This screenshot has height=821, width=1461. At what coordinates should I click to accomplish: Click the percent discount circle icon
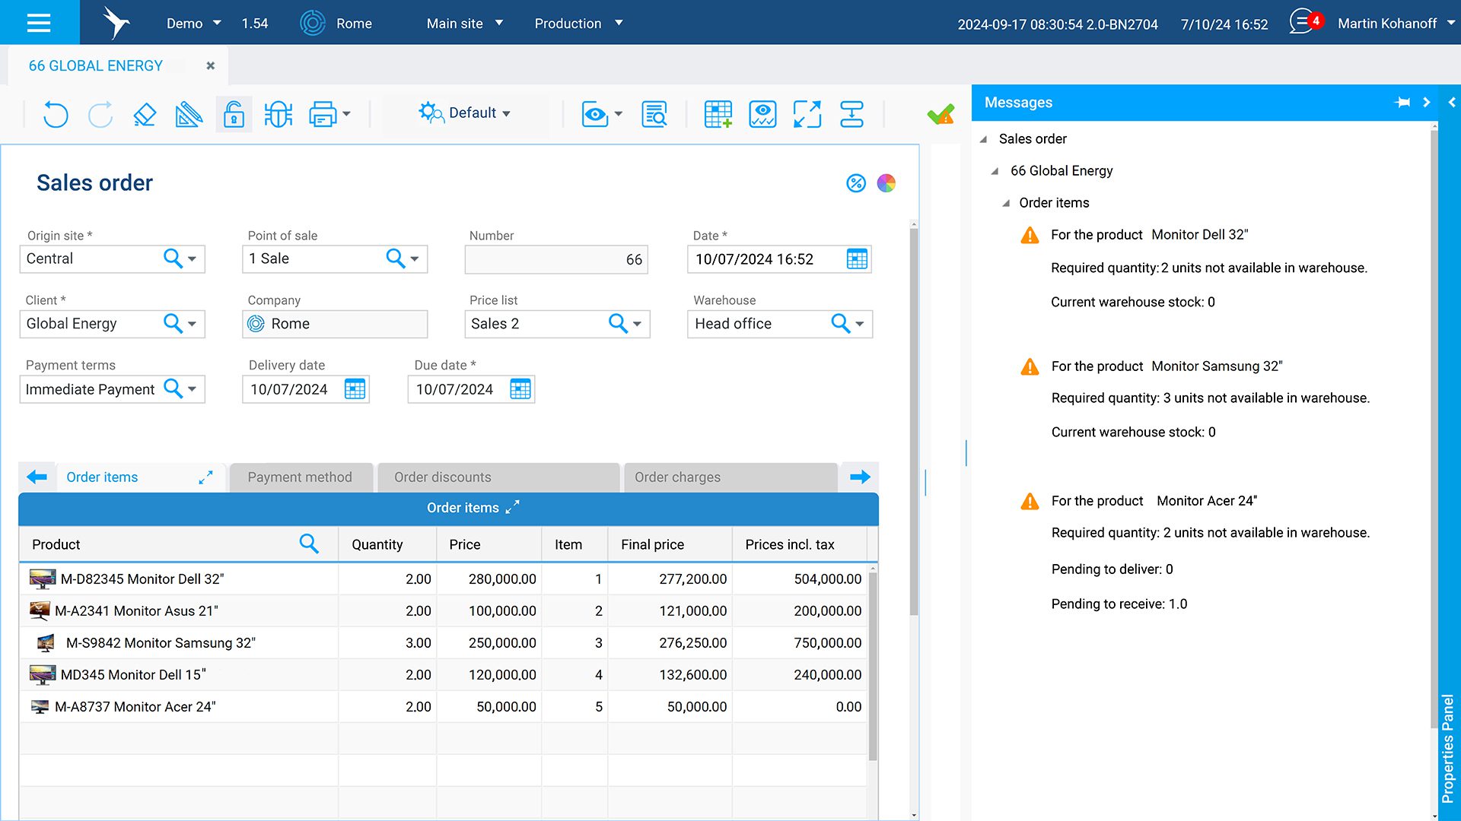(x=856, y=183)
